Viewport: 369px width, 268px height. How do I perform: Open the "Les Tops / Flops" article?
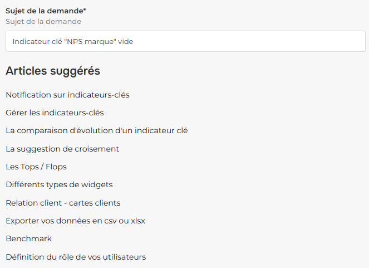36,167
